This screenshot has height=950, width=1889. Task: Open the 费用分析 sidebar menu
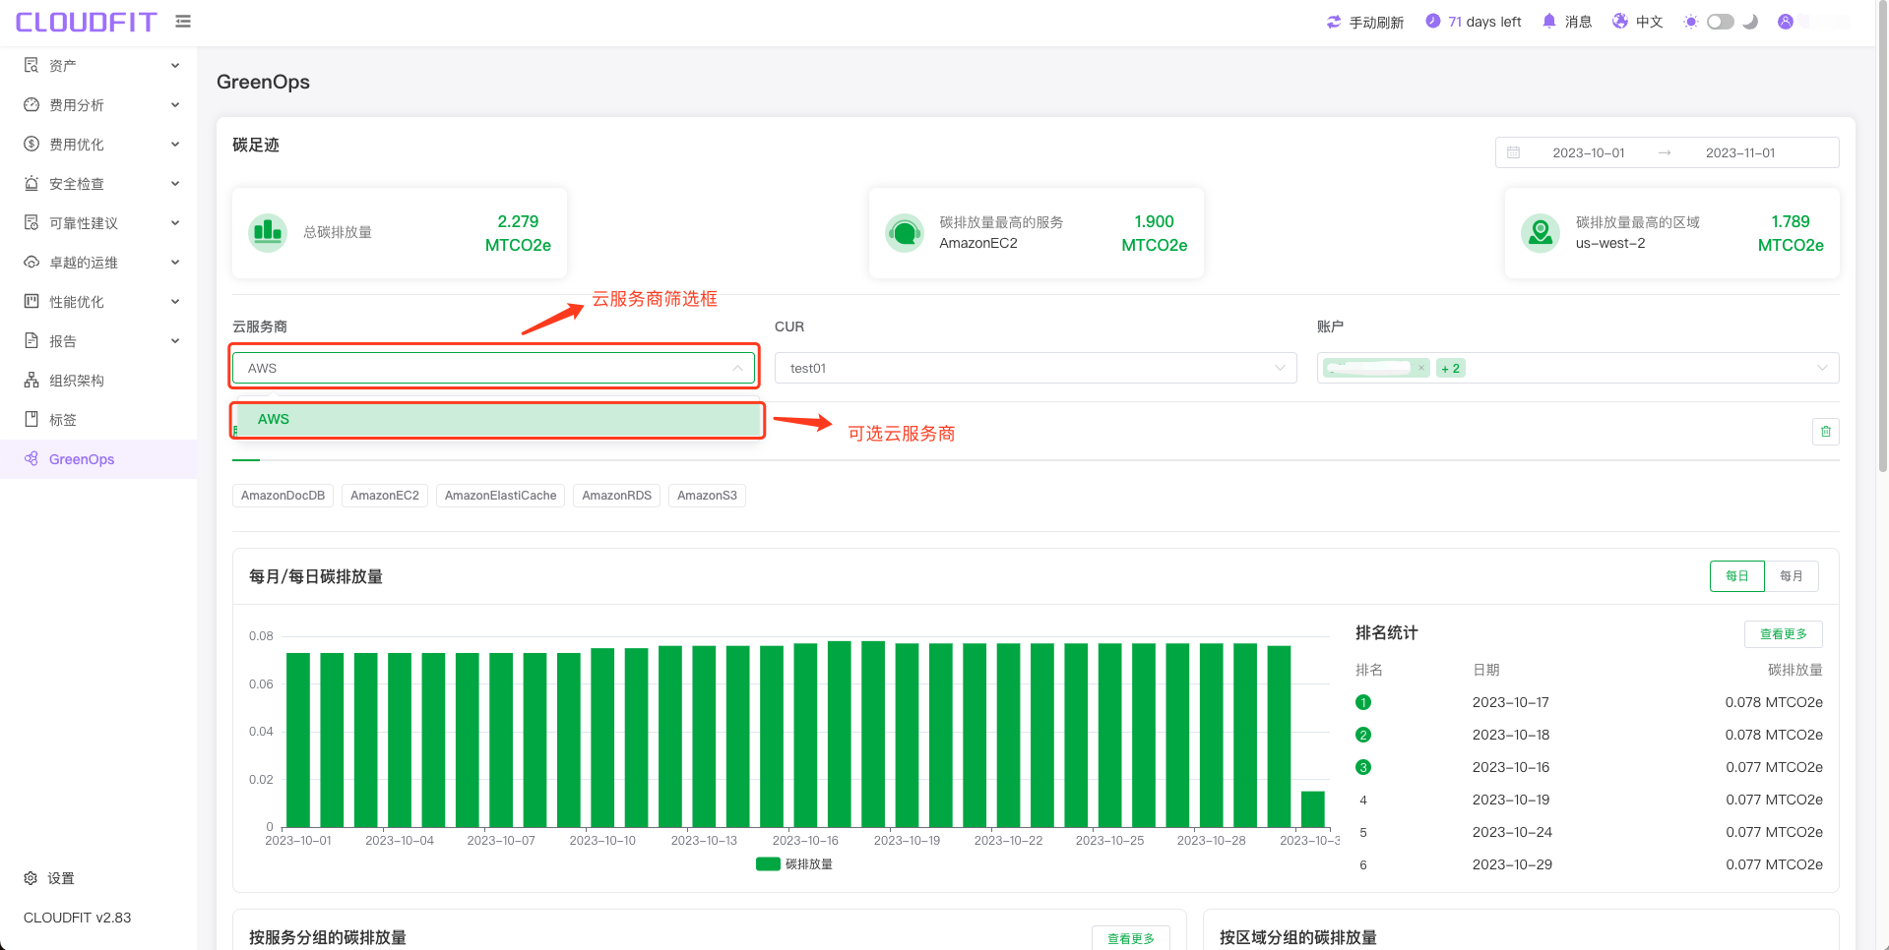pos(98,105)
